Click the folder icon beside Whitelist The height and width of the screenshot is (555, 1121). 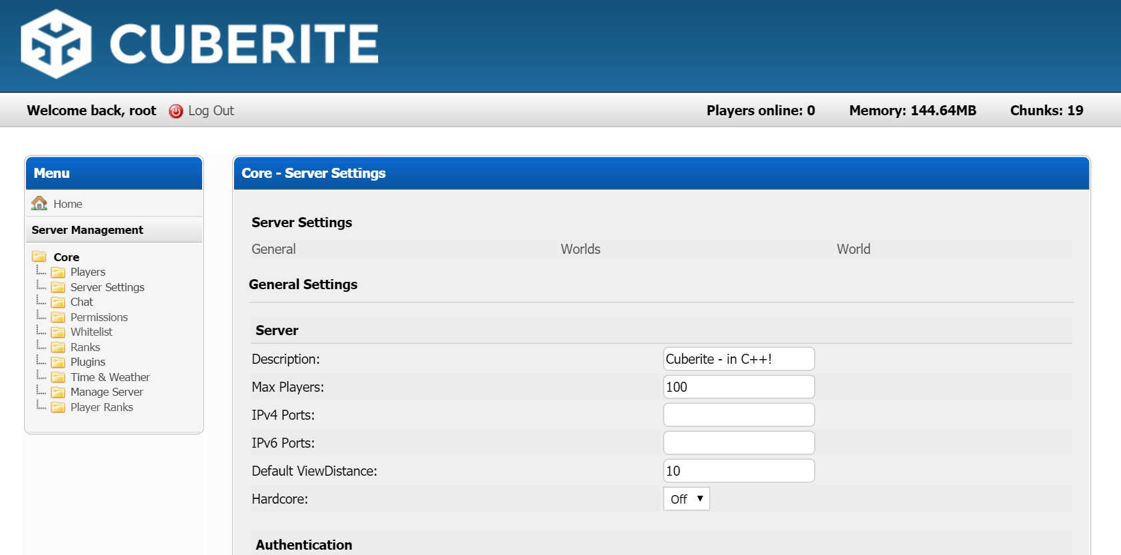[x=58, y=332]
